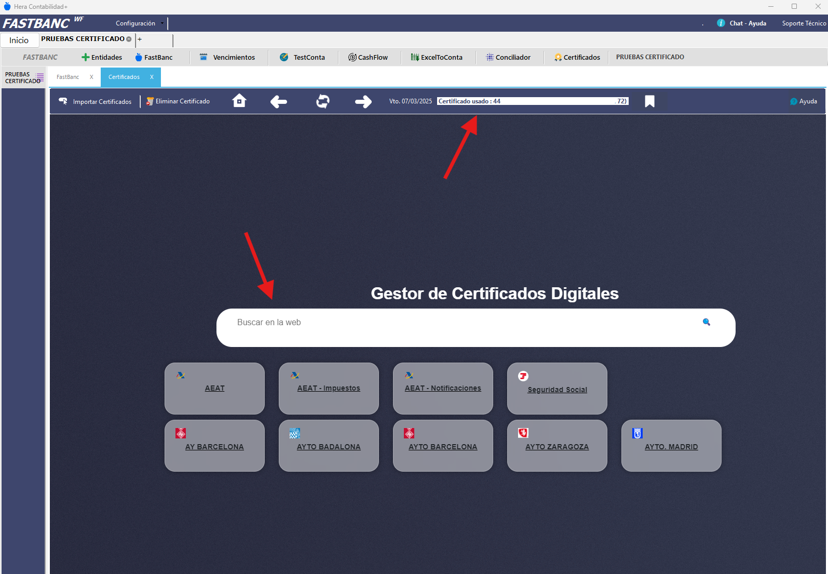Viewport: 828px width, 574px height.
Task: Open the AEAT - Impuestos link
Action: [x=329, y=388]
